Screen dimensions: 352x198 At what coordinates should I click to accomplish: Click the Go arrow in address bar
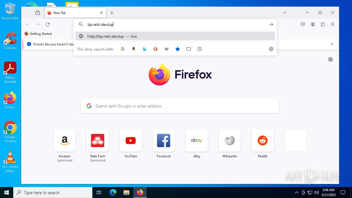pos(271,24)
